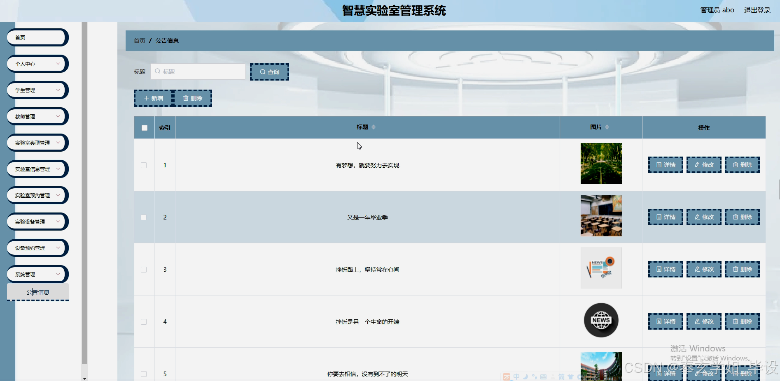Open the 公告信息 menu item in the sidebar
The width and height of the screenshot is (780, 381).
tap(37, 292)
